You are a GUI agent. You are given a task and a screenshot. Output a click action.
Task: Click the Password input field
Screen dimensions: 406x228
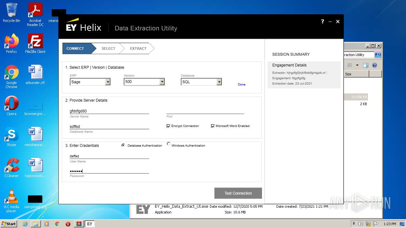pyautogui.click(x=109, y=171)
